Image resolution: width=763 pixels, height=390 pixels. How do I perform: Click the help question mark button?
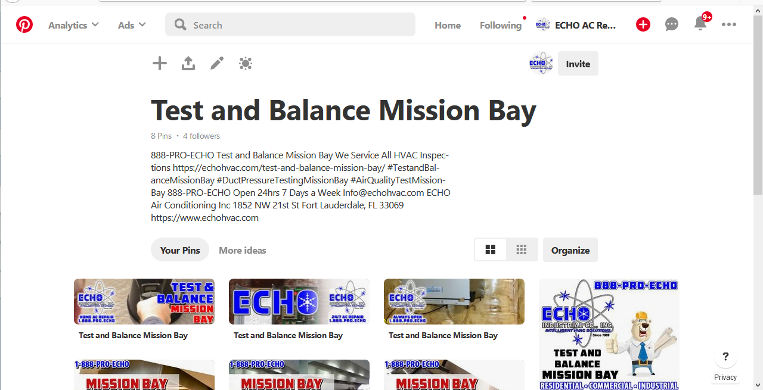(x=725, y=357)
